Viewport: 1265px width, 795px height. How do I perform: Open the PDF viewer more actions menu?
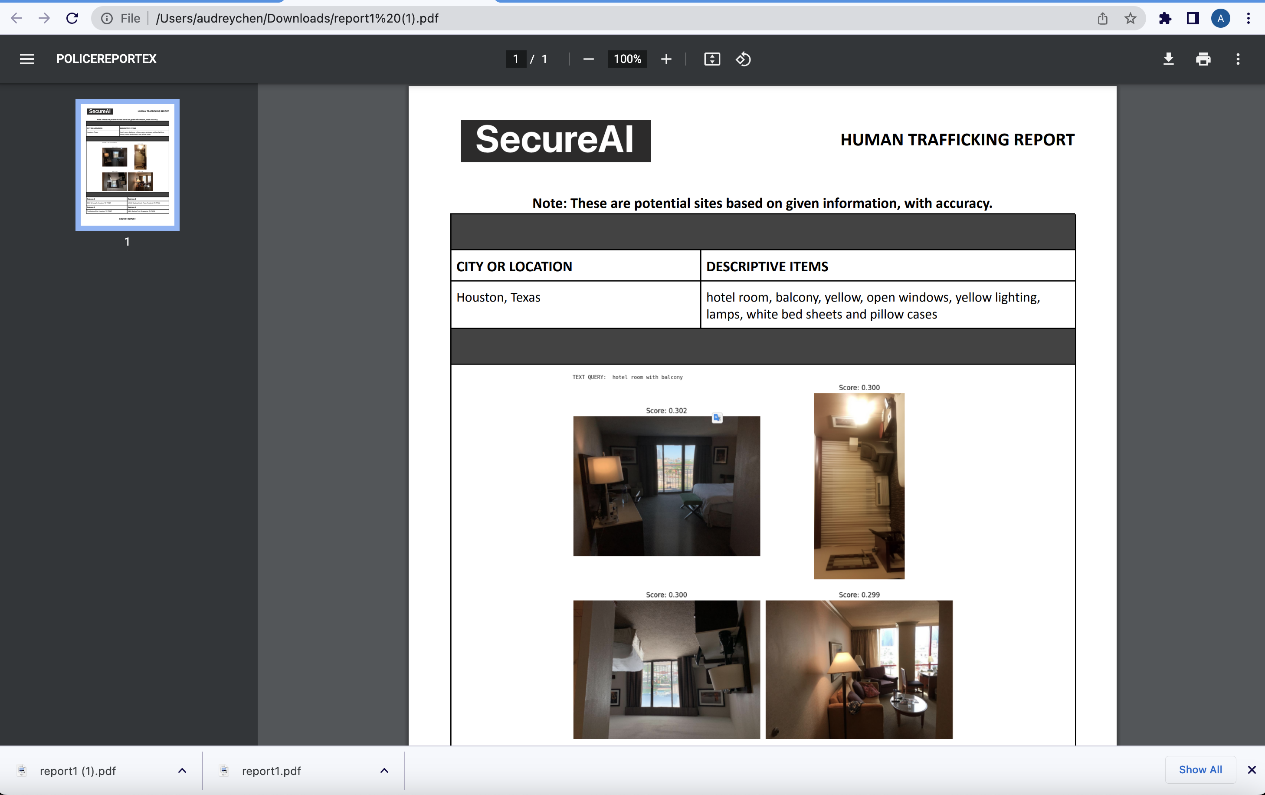[1238, 59]
